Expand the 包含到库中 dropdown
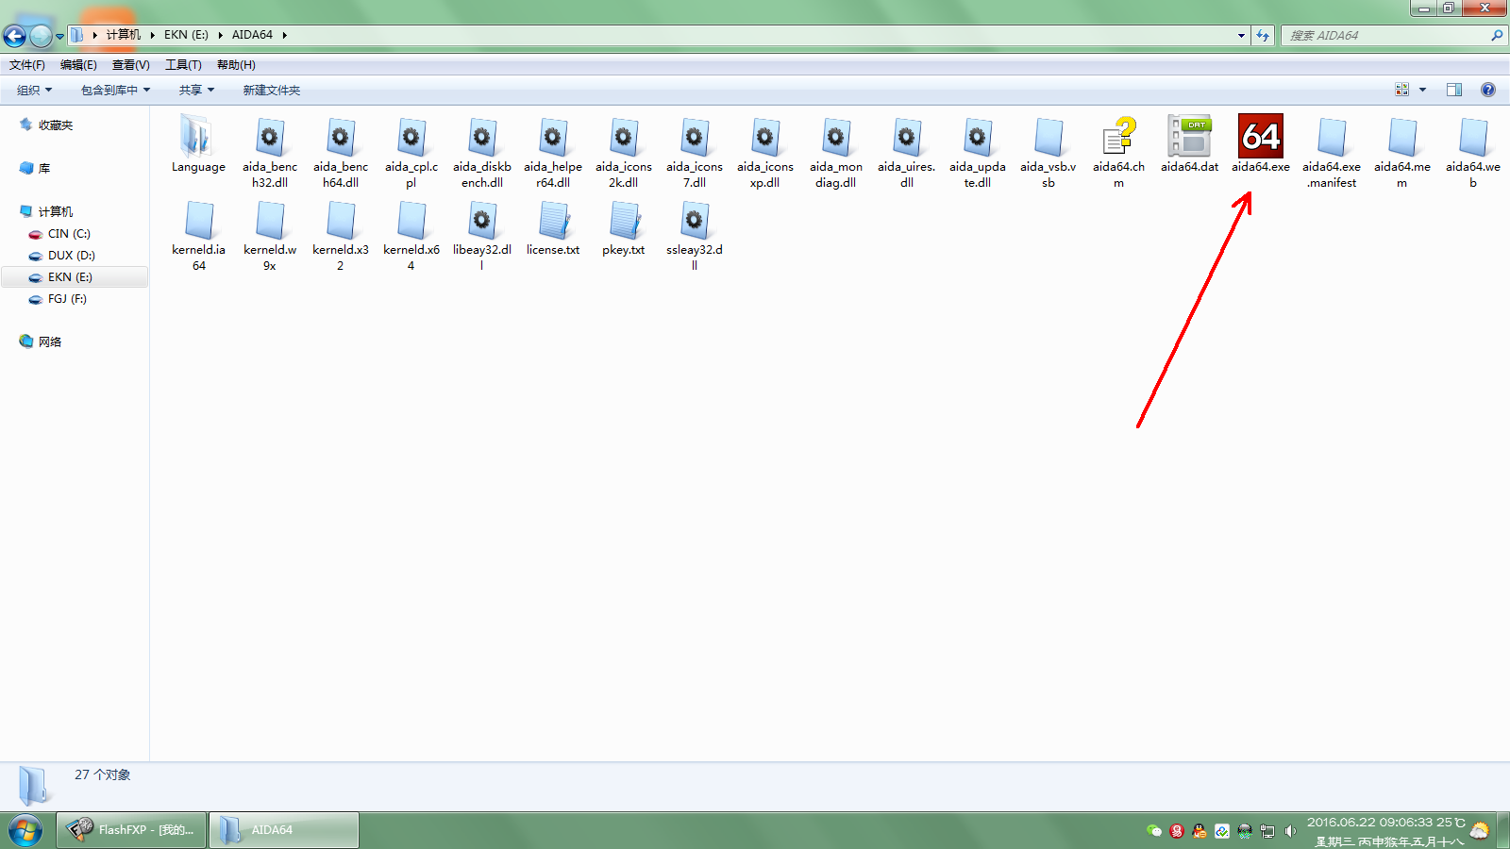The width and height of the screenshot is (1510, 849). (115, 90)
